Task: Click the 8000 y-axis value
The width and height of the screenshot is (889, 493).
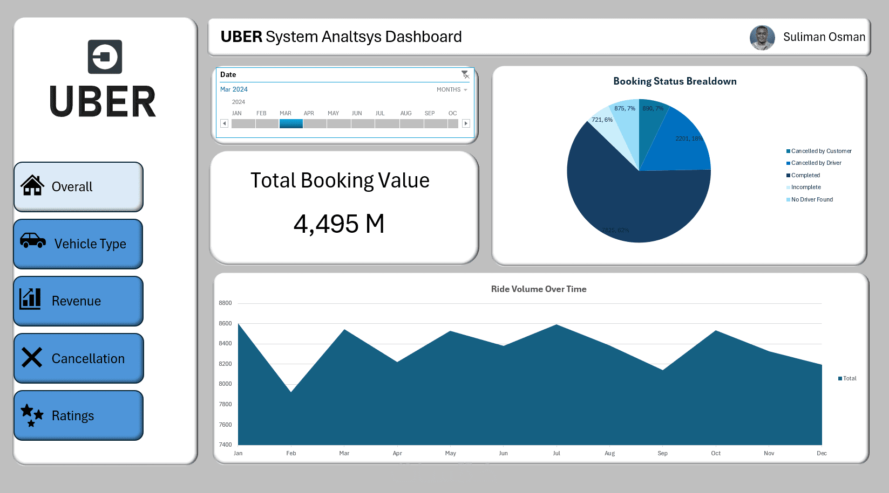Action: coord(225,384)
